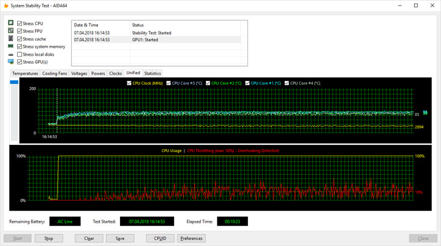Image resolution: width=441 pixels, height=246 pixels.
Task: Select the Unified tab
Action: (133, 73)
